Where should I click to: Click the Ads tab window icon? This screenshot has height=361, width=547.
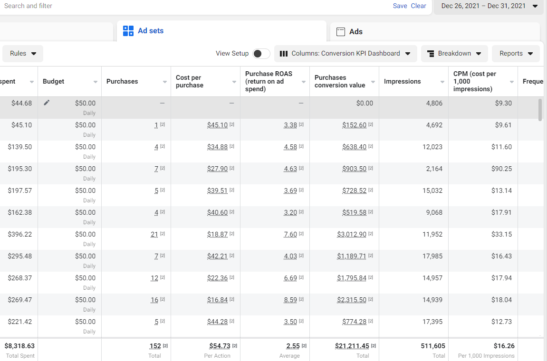coord(340,32)
